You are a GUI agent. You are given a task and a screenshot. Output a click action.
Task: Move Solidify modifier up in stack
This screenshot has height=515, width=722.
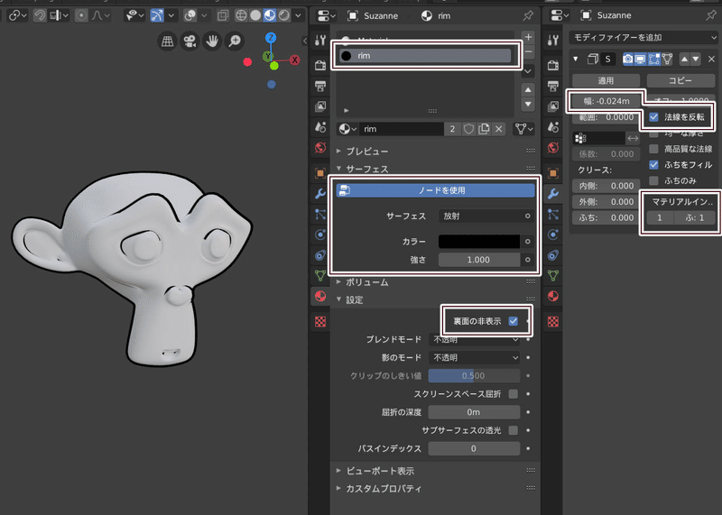coord(684,59)
